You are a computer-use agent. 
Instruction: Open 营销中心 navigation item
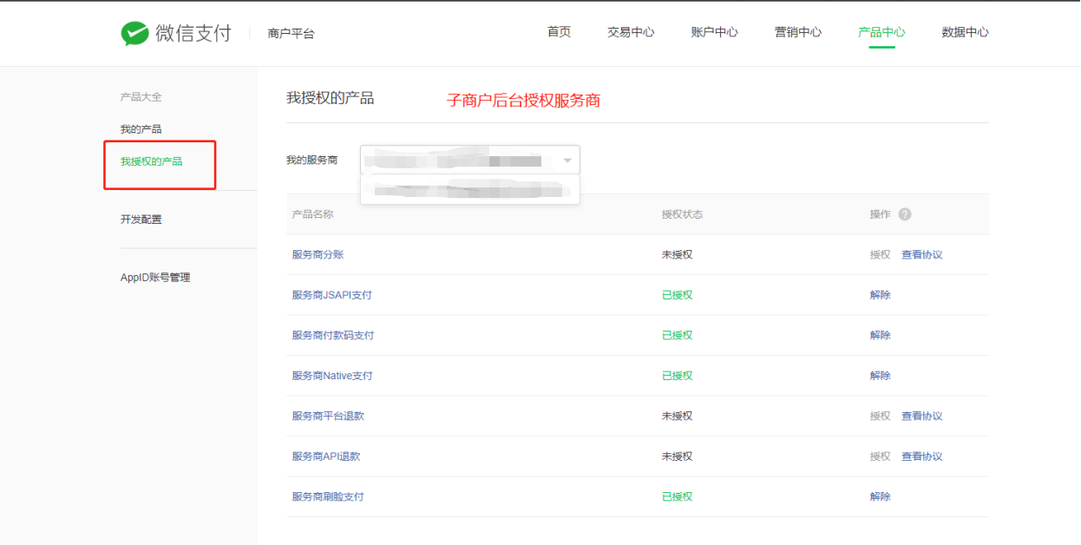797,32
